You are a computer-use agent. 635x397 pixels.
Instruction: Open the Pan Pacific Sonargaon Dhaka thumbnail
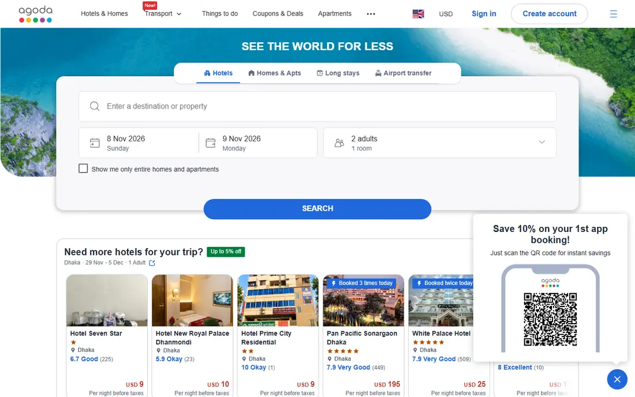pos(363,300)
